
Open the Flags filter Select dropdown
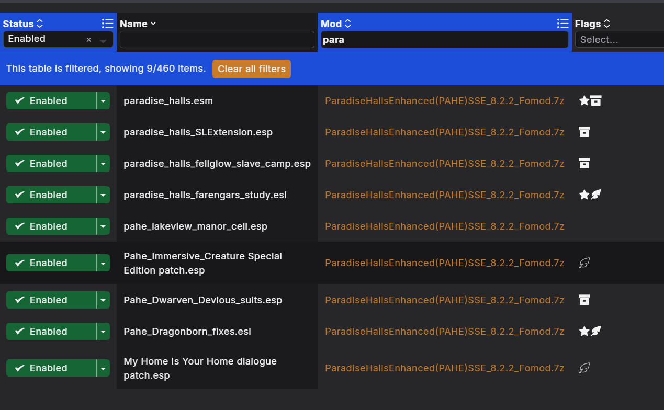(620, 40)
